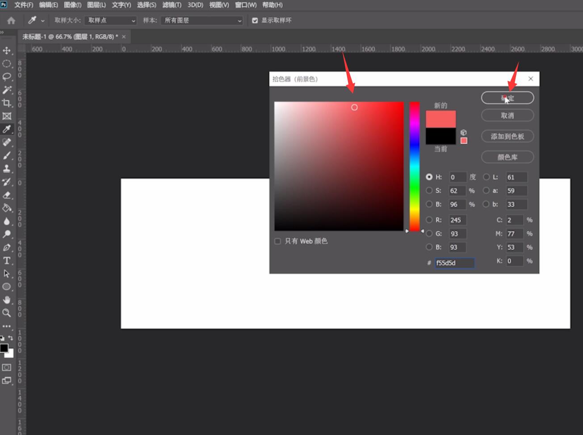Image resolution: width=583 pixels, height=435 pixels.
Task: Select the Dodge tool
Action: 7,234
